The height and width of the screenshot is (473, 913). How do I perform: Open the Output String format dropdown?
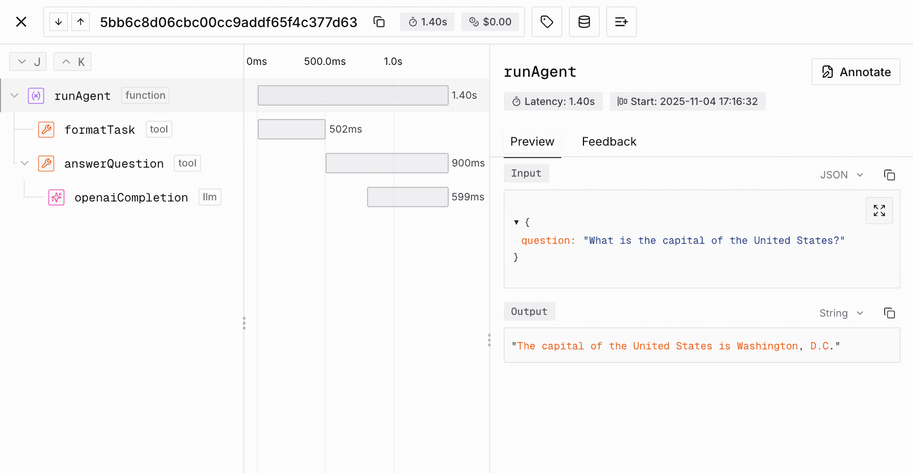(841, 313)
